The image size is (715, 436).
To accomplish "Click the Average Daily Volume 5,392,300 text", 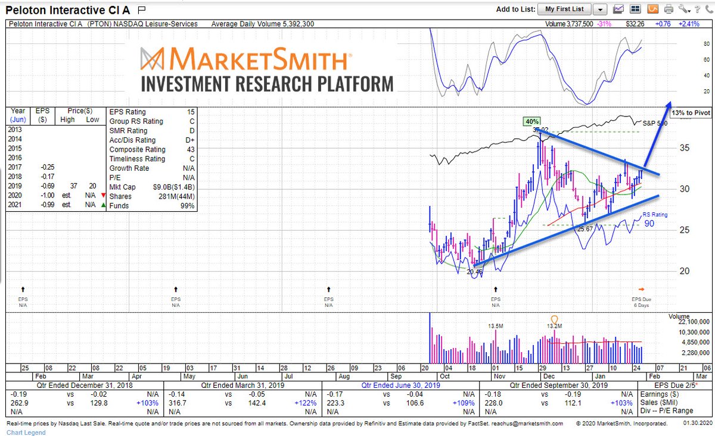I will point(263,24).
